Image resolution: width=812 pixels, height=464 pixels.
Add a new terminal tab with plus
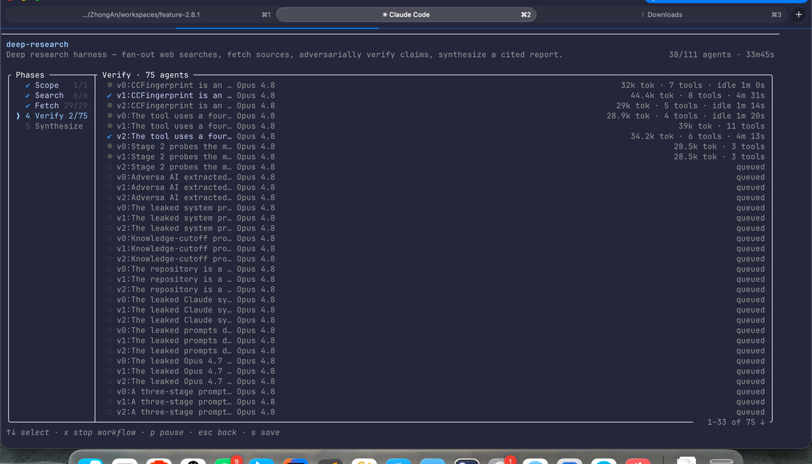tap(798, 14)
